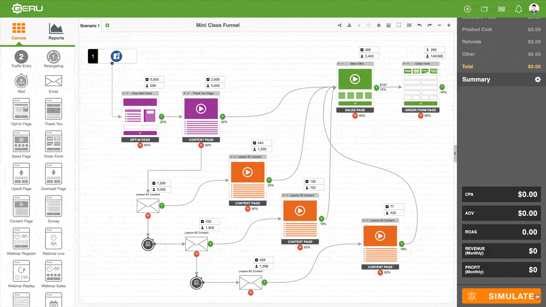Select the Scenario 1 tab

[90, 25]
